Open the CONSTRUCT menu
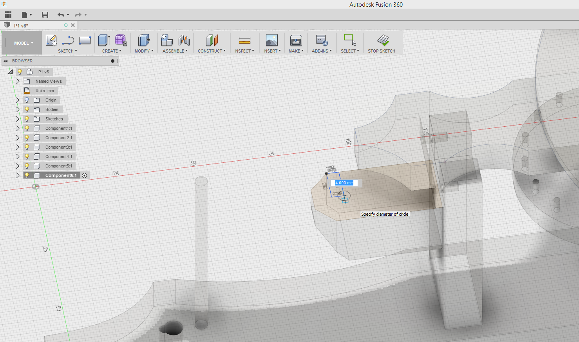579x342 pixels. (212, 51)
